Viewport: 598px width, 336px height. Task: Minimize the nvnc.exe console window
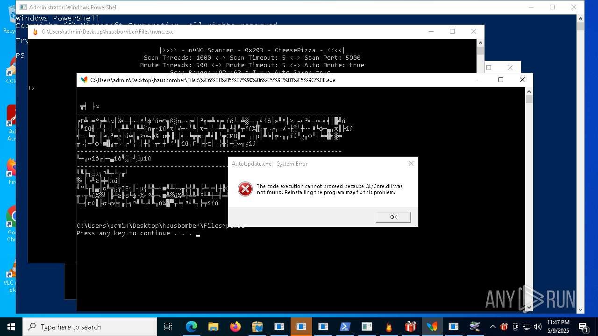pyautogui.click(x=430, y=31)
